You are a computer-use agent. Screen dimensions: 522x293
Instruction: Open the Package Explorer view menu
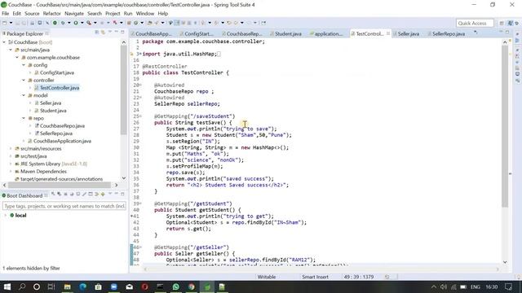(x=110, y=33)
